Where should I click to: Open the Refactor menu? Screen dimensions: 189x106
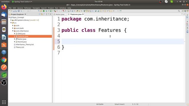[28, 8]
